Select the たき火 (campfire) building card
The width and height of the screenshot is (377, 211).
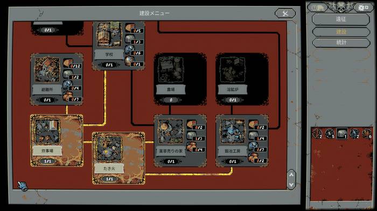[x=118, y=158]
